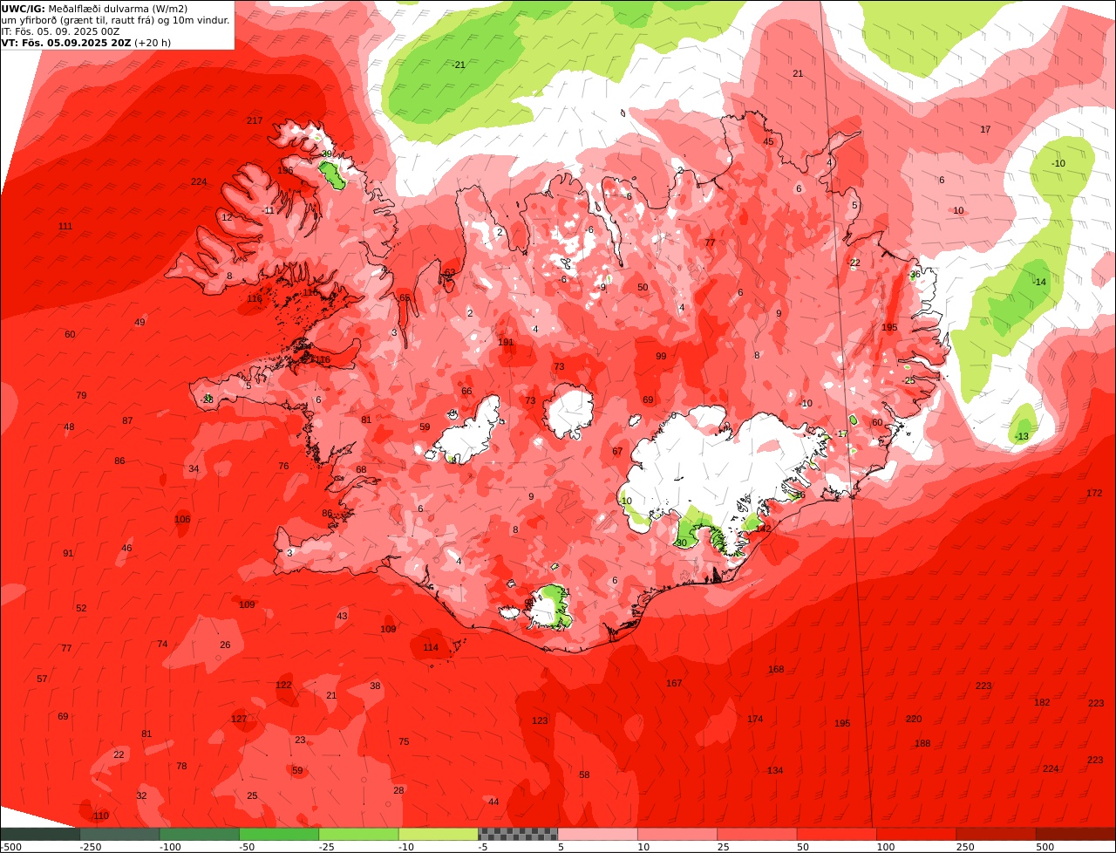Screen dimensions: 1116x853
Task: Click the checkered legend swatch between -5 and 5
Action: click(x=518, y=834)
